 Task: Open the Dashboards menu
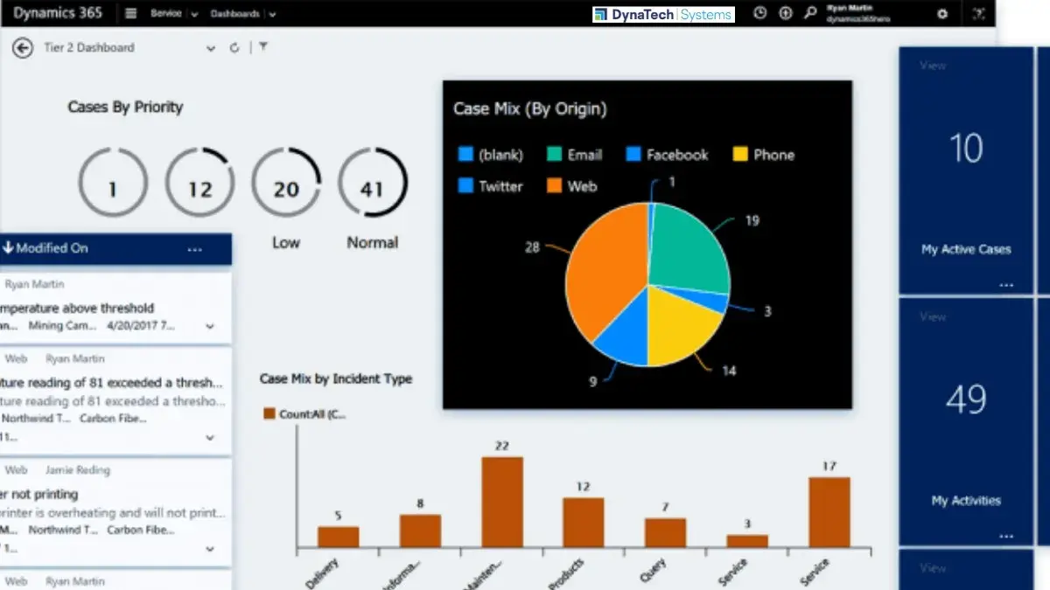[234, 14]
